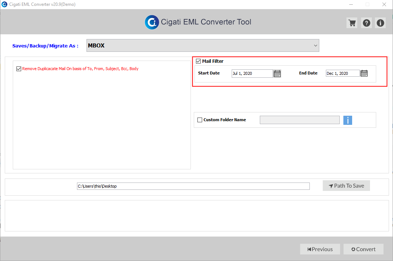Click the Start Date label
The image size is (393, 261).
tap(209, 73)
